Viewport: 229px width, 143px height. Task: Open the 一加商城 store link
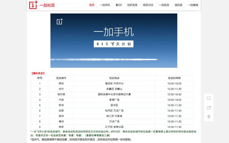coord(193,5)
